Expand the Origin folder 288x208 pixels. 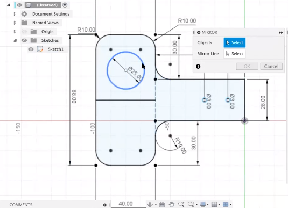pos(15,31)
